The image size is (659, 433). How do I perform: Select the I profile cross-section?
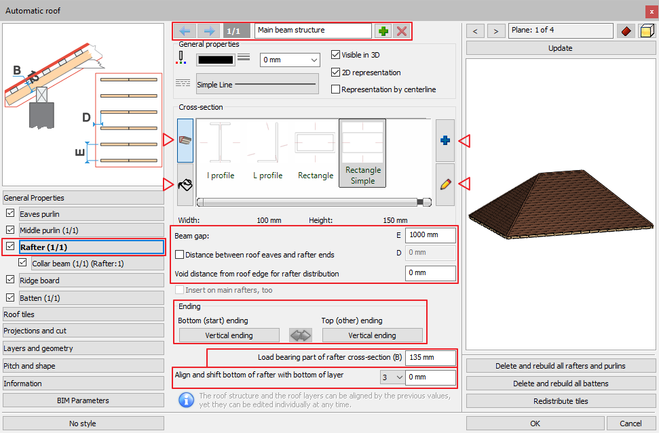pos(221,152)
